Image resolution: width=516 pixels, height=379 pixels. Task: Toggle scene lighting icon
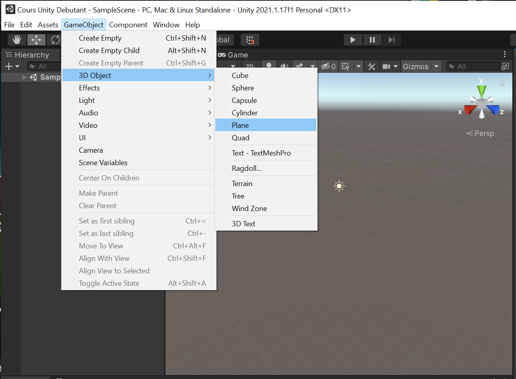tap(269, 66)
